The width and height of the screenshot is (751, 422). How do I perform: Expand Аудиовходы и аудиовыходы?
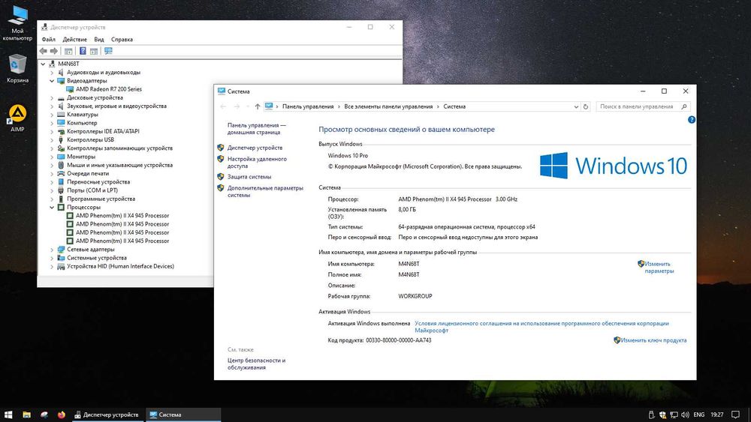(x=52, y=73)
